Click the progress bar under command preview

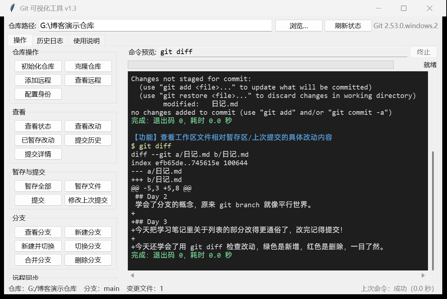(x=261, y=65)
